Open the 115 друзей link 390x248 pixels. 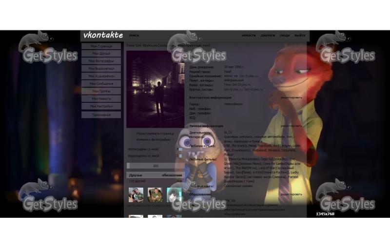pos(137,181)
